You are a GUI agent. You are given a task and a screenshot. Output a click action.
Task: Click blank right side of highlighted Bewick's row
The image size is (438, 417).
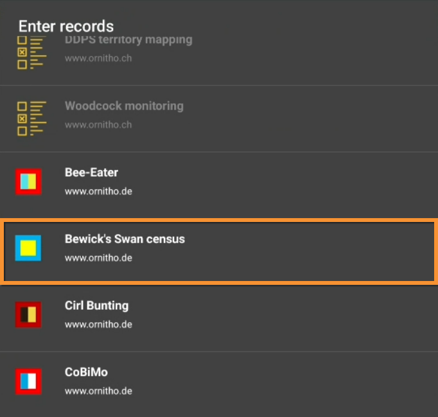pos(334,250)
